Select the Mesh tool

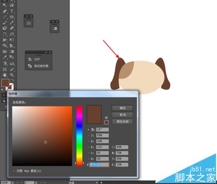4,52
